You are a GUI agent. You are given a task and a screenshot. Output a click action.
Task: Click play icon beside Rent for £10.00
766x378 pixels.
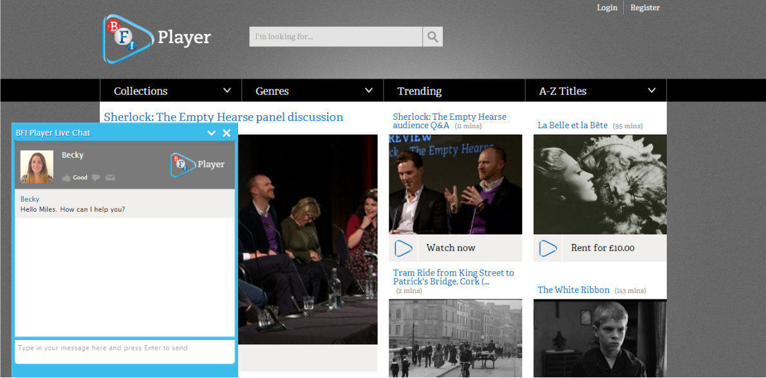click(x=548, y=249)
